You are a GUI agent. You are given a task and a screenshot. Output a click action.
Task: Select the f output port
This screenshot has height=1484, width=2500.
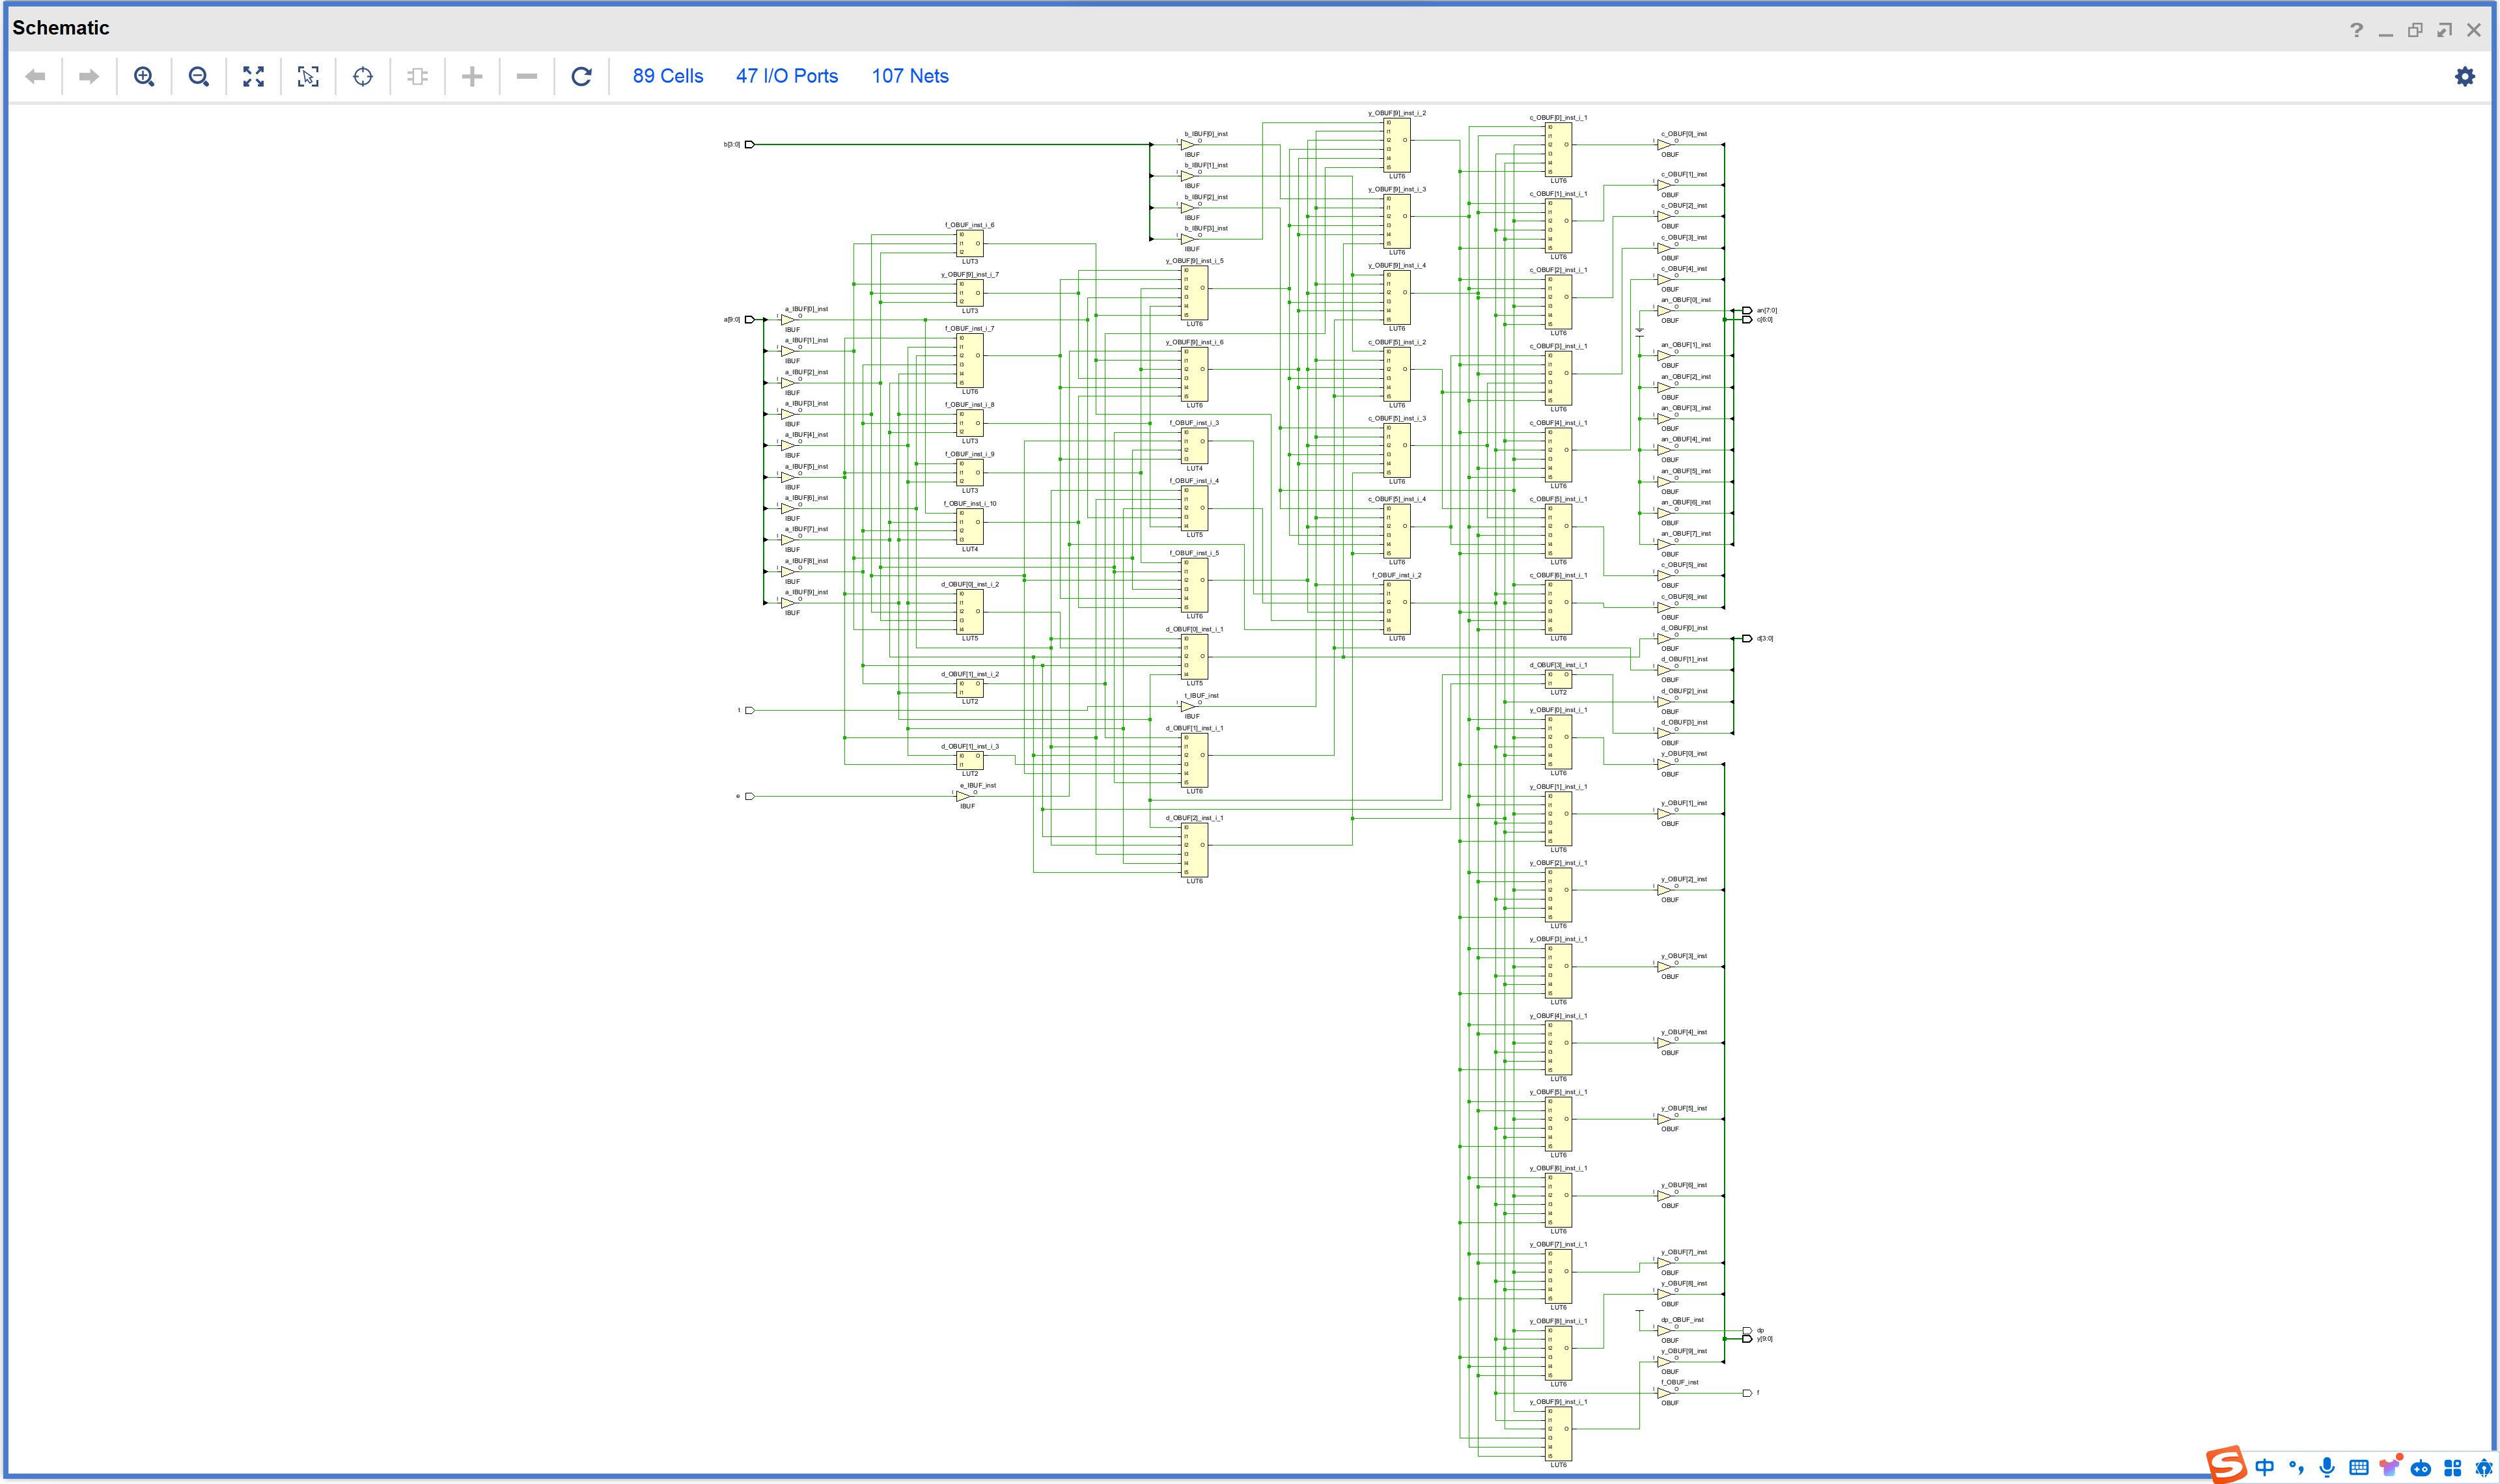(1747, 1393)
